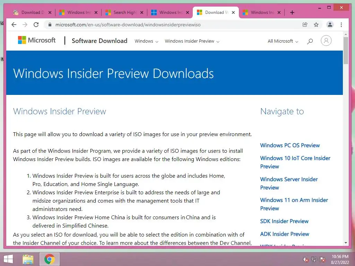The height and width of the screenshot is (266, 355).
Task: Open the Windows PC OS Preview link
Action: tap(290, 145)
